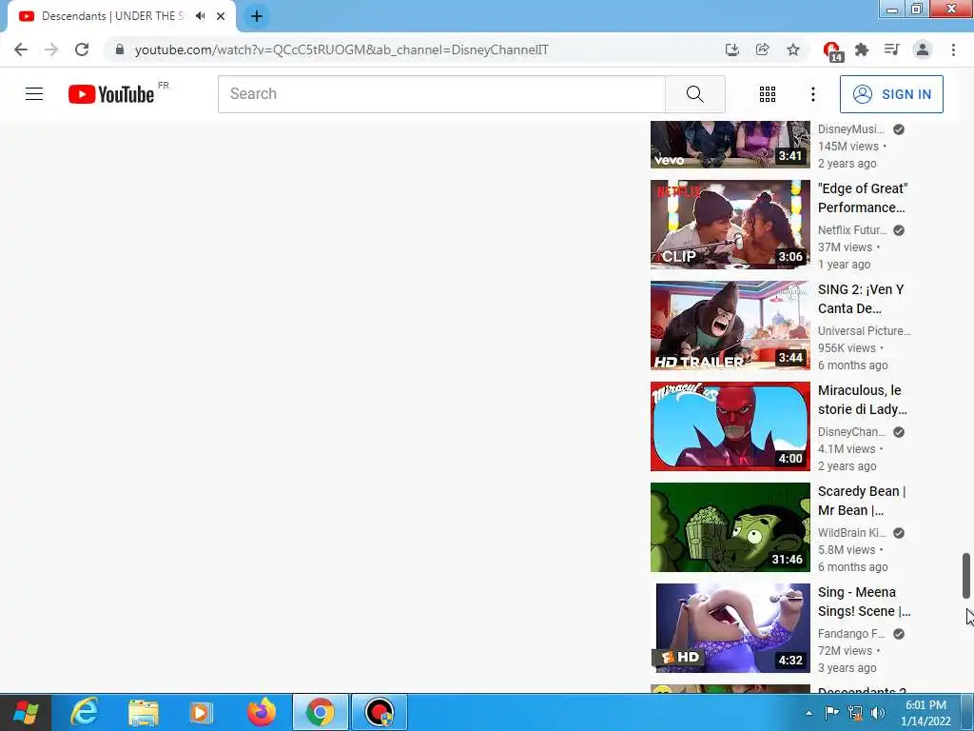The image size is (974, 731).
Task: Open Scaredy Bean thumbnail
Action: click(730, 527)
